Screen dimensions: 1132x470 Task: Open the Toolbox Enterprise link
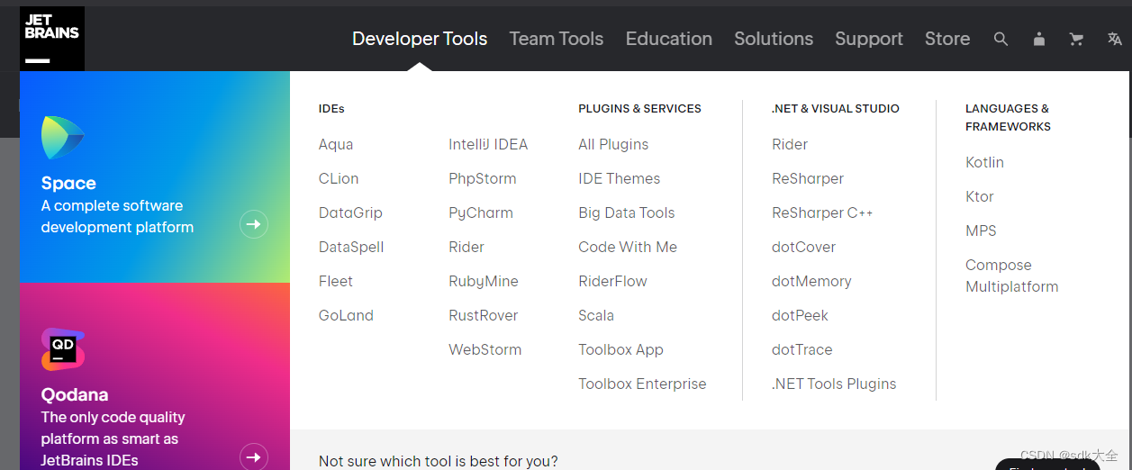click(642, 384)
